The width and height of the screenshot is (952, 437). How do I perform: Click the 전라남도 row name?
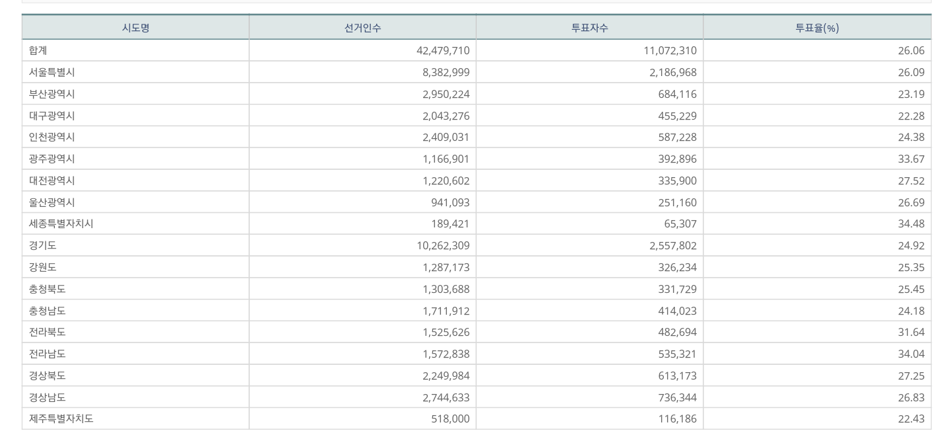47,354
